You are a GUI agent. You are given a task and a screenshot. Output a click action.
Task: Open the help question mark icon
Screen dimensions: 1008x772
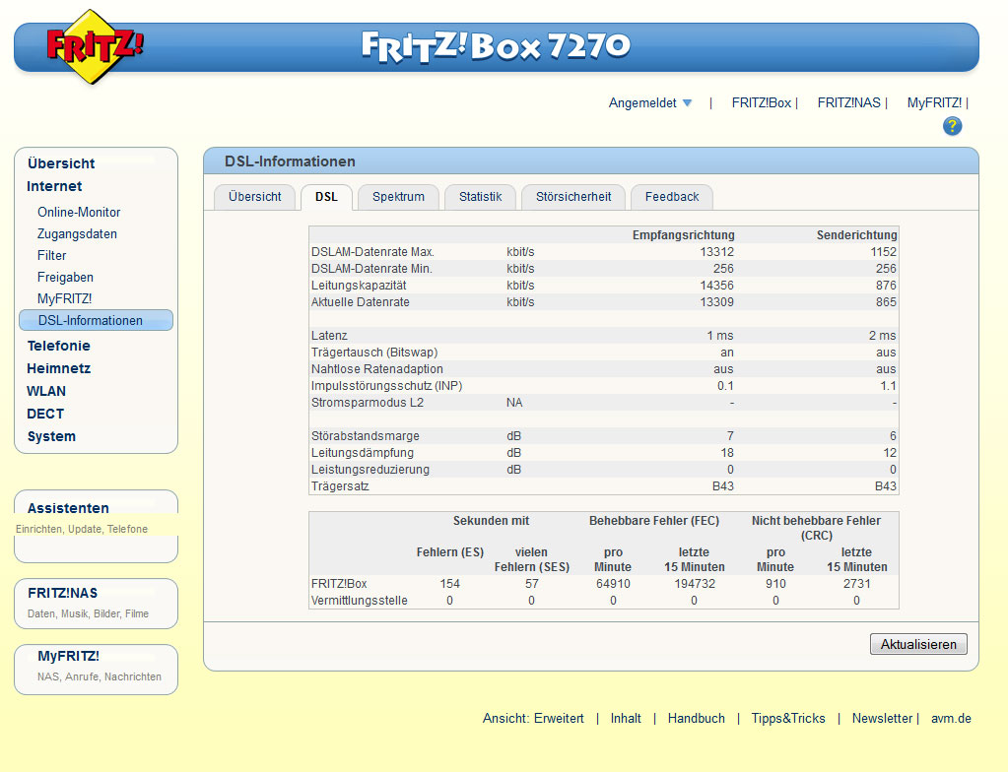click(952, 126)
